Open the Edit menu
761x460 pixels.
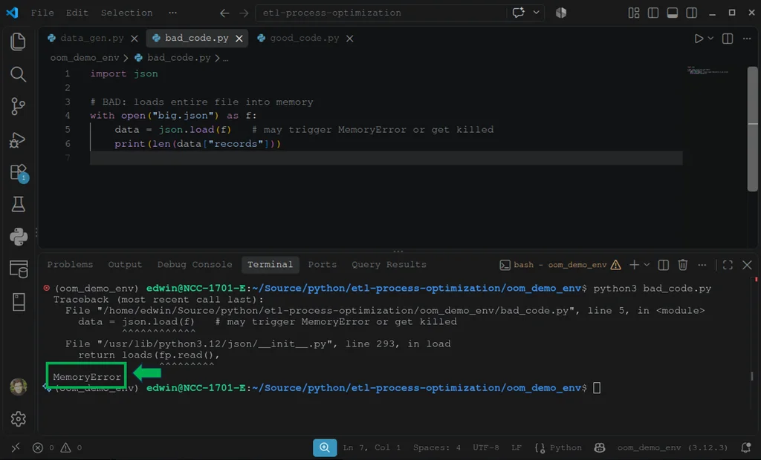[x=77, y=13]
